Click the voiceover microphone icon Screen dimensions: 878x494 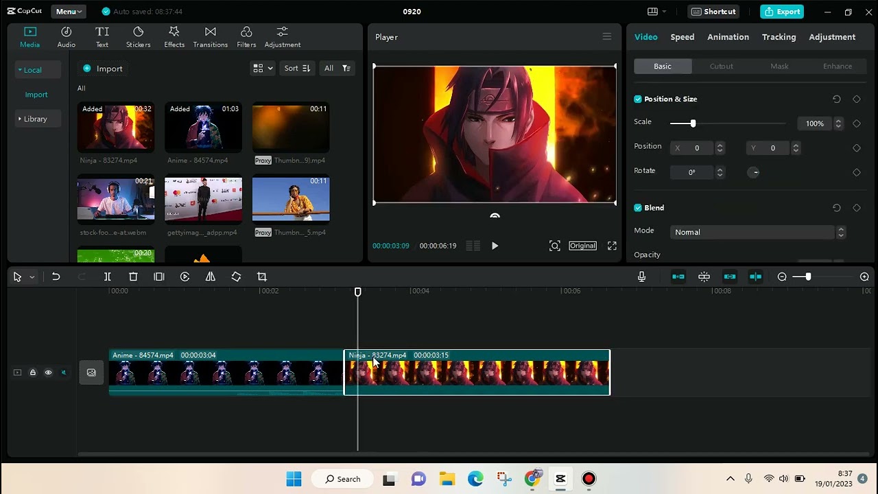pyautogui.click(x=641, y=277)
